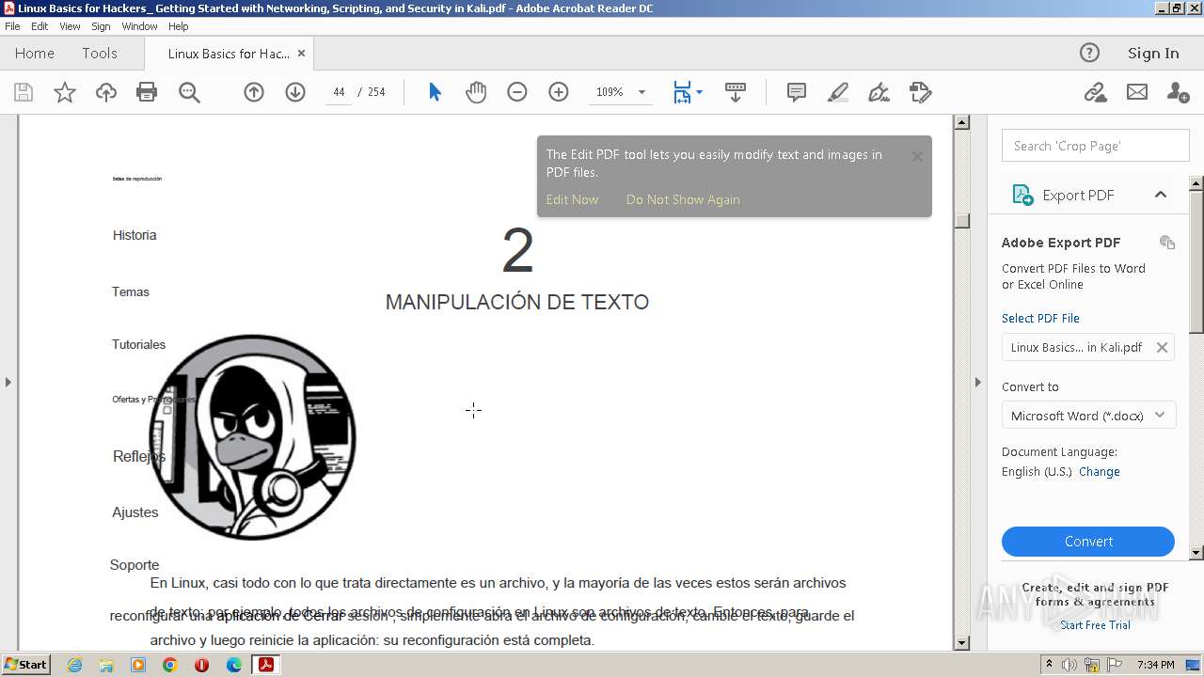Open the View menu
Viewport: 1204px width, 677px height.
(70, 26)
